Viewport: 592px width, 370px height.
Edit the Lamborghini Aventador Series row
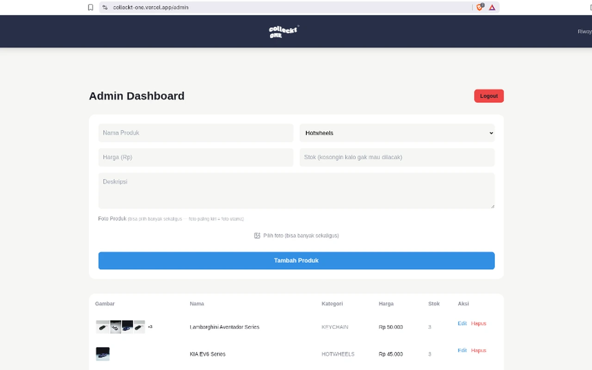point(462,323)
